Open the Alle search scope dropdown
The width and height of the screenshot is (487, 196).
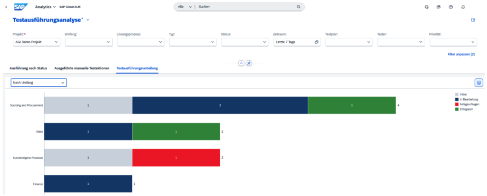tap(185, 7)
